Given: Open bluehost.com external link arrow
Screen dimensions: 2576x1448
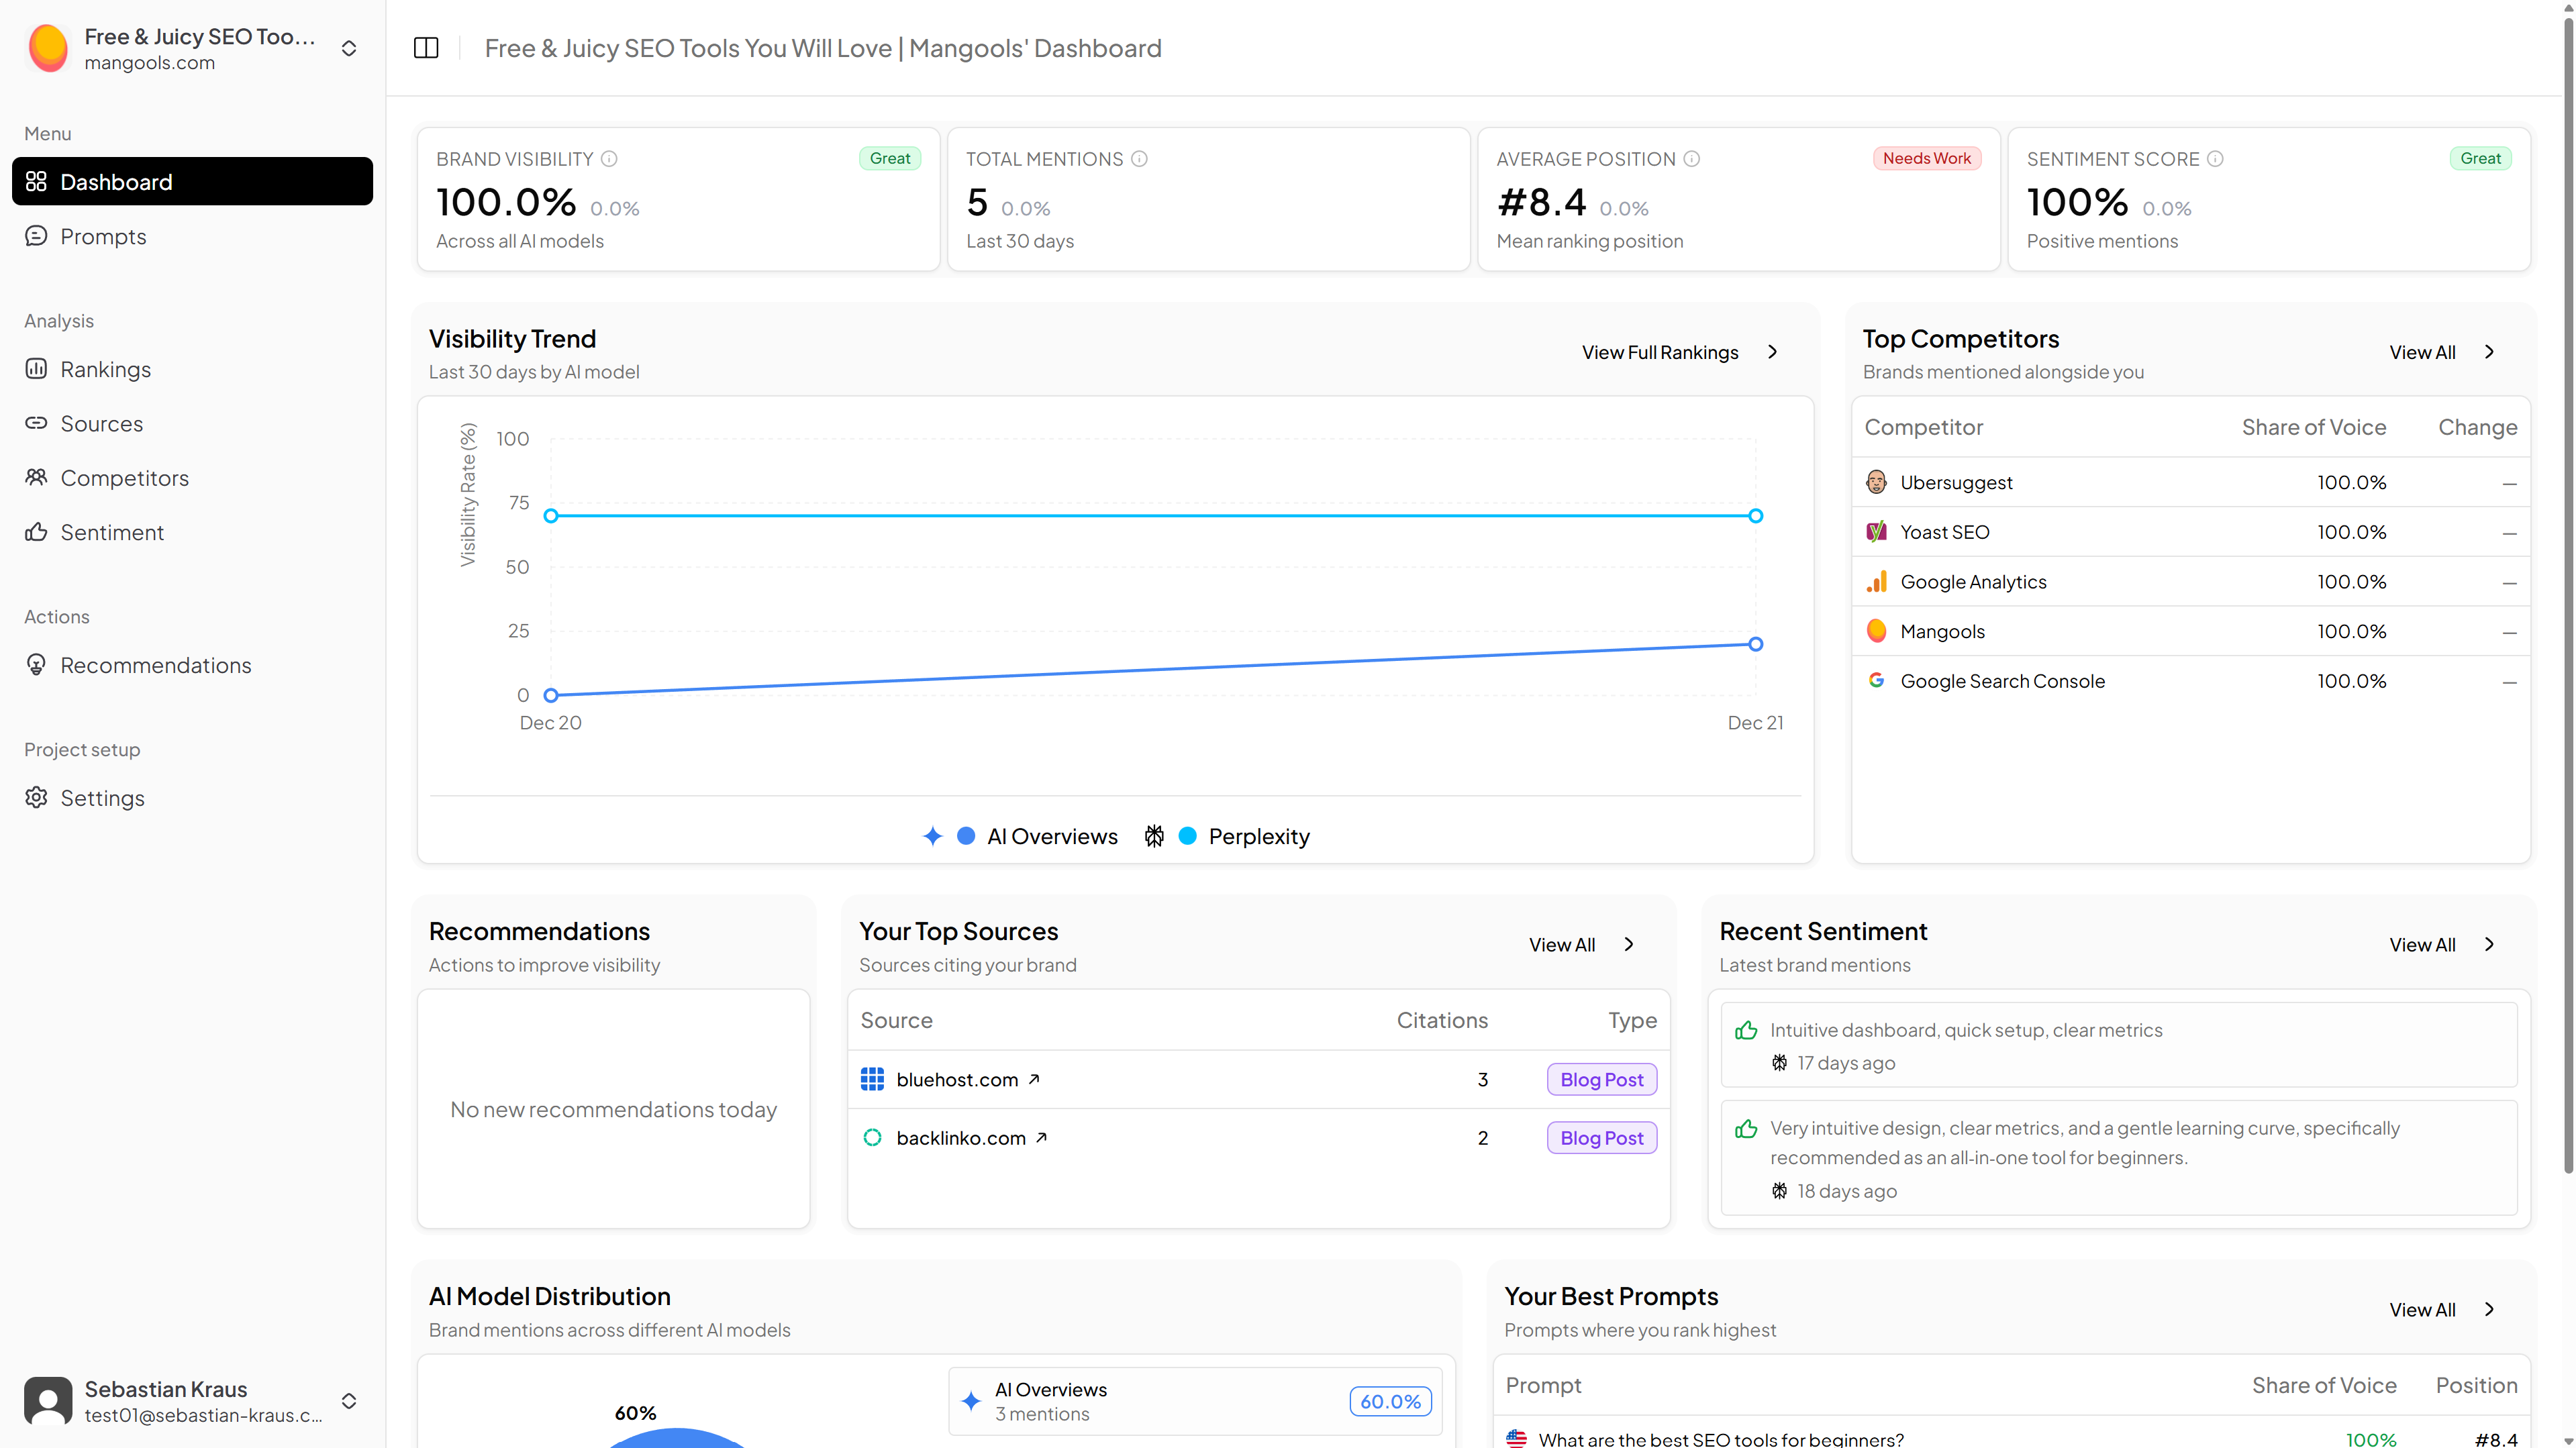Looking at the screenshot, I should point(1034,1079).
